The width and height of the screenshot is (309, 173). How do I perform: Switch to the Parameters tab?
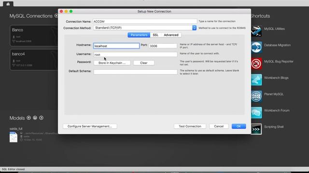[139, 35]
